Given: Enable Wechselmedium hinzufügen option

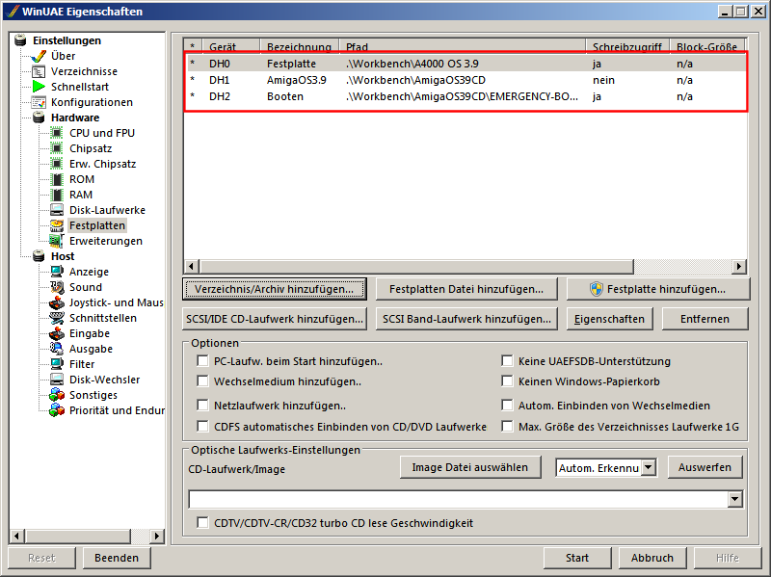Looking at the screenshot, I should pos(202,381).
